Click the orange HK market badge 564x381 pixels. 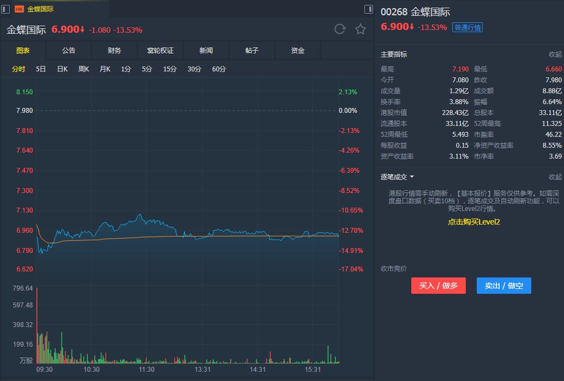(x=19, y=9)
